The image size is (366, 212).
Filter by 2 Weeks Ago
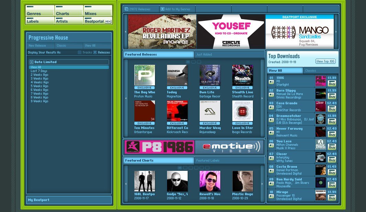tap(40, 75)
